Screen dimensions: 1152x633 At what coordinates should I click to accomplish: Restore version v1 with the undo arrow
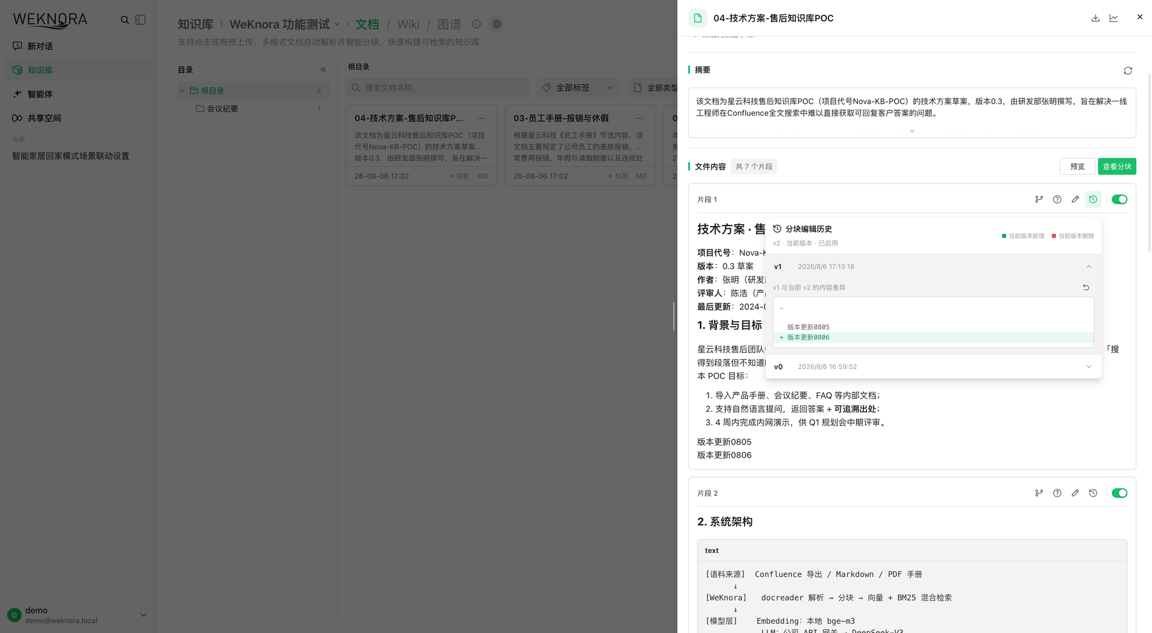pos(1086,288)
